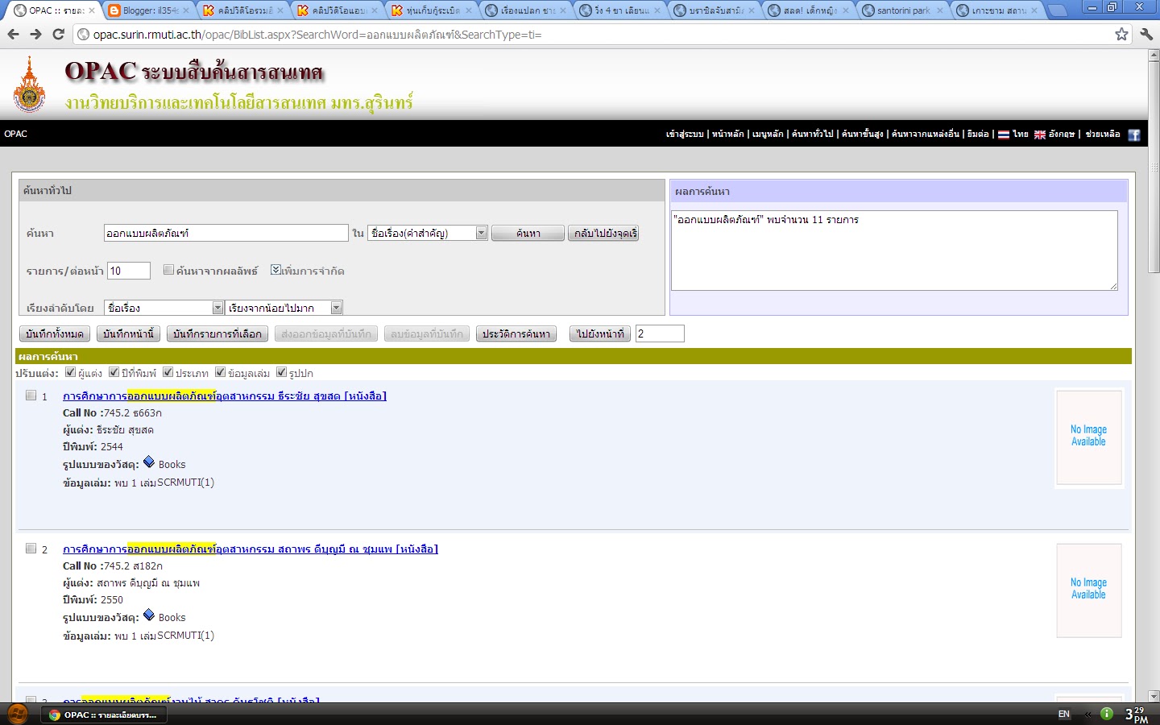
Task: Open เข้าสู่ระบบ in the navigation bar
Action: (685, 135)
